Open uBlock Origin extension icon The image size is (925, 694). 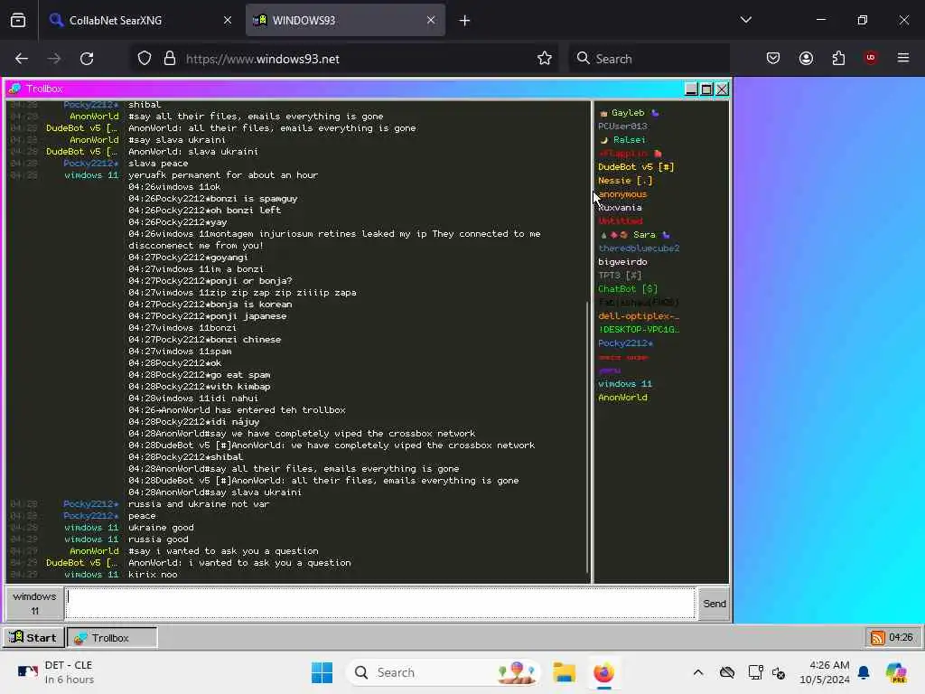[871, 58]
